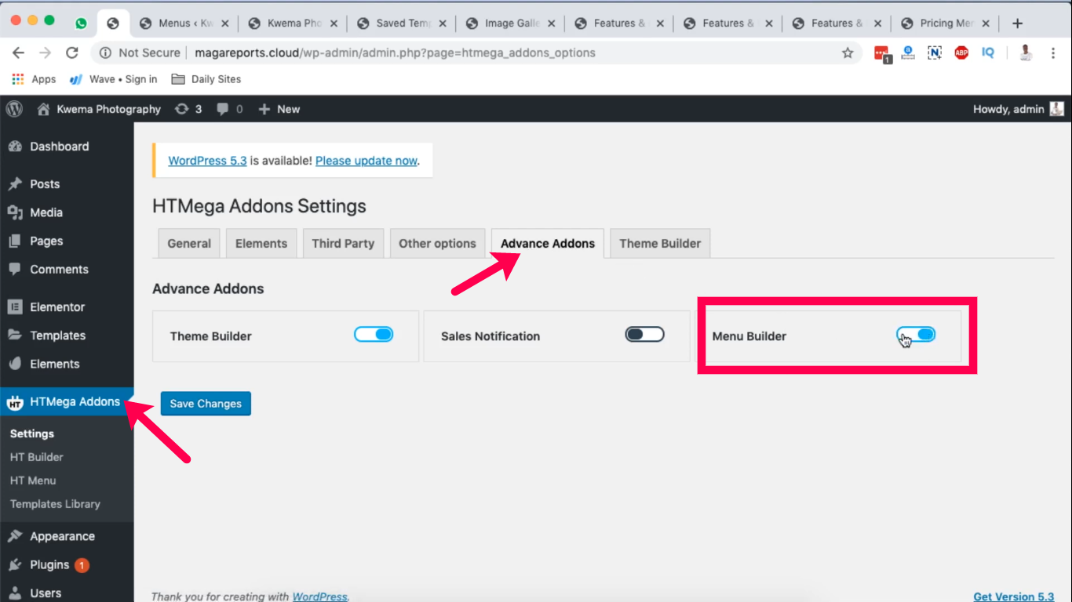This screenshot has width=1072, height=602.
Task: Click the WordPress logo in admin bar
Action: pyautogui.click(x=14, y=109)
